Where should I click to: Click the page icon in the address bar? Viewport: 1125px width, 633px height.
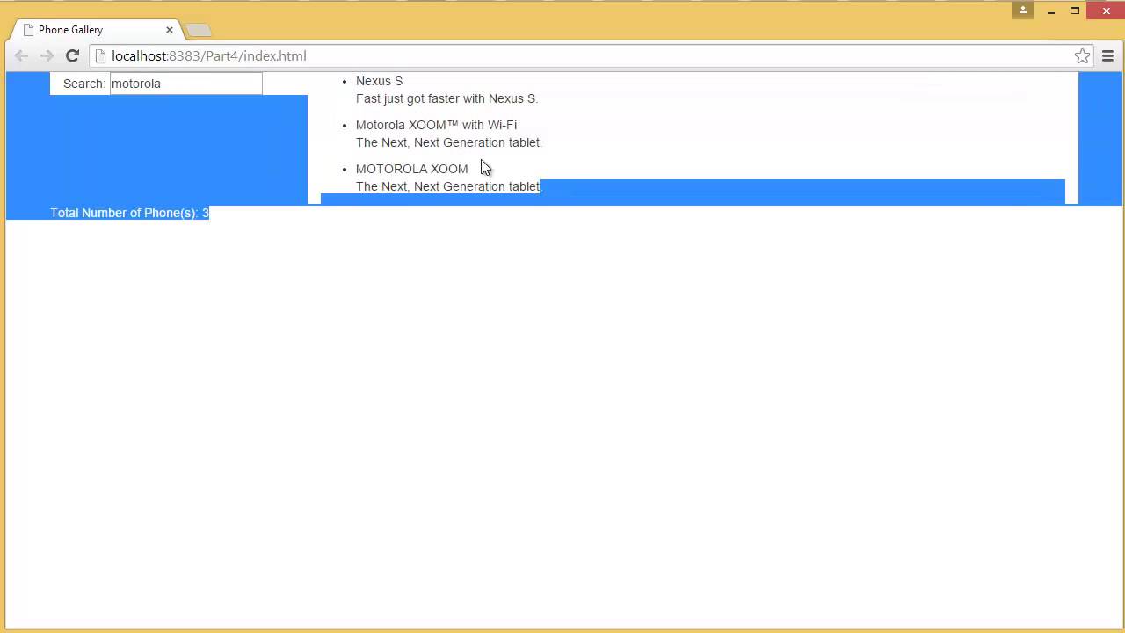pos(100,56)
